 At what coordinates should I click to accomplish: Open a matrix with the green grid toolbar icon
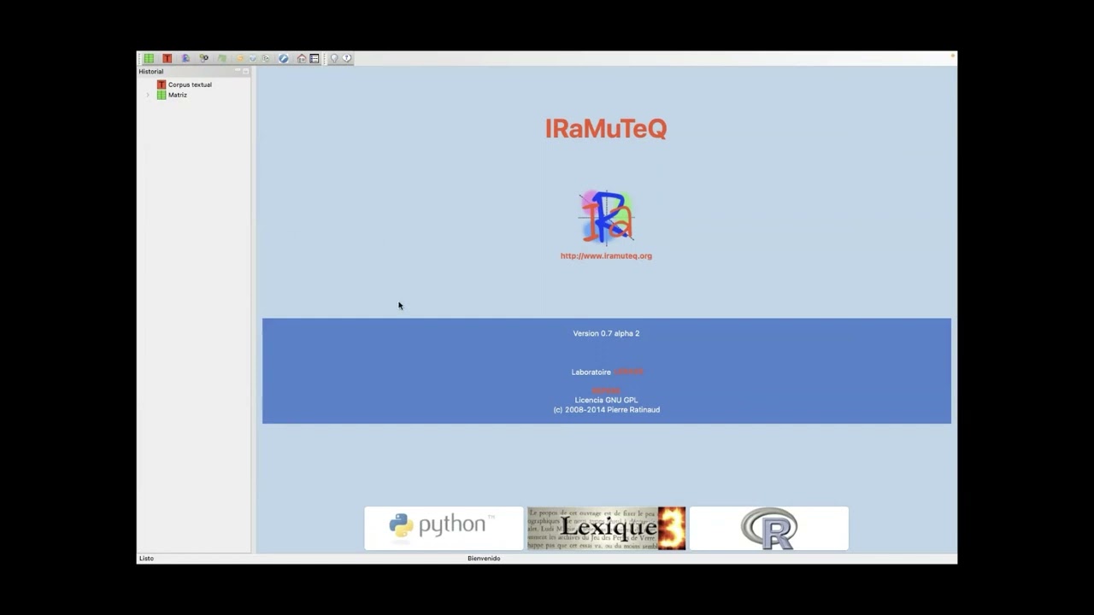pyautogui.click(x=149, y=58)
